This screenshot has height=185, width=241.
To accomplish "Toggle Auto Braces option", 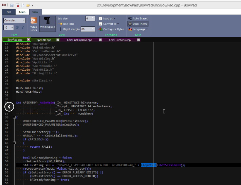I will [137, 18].
